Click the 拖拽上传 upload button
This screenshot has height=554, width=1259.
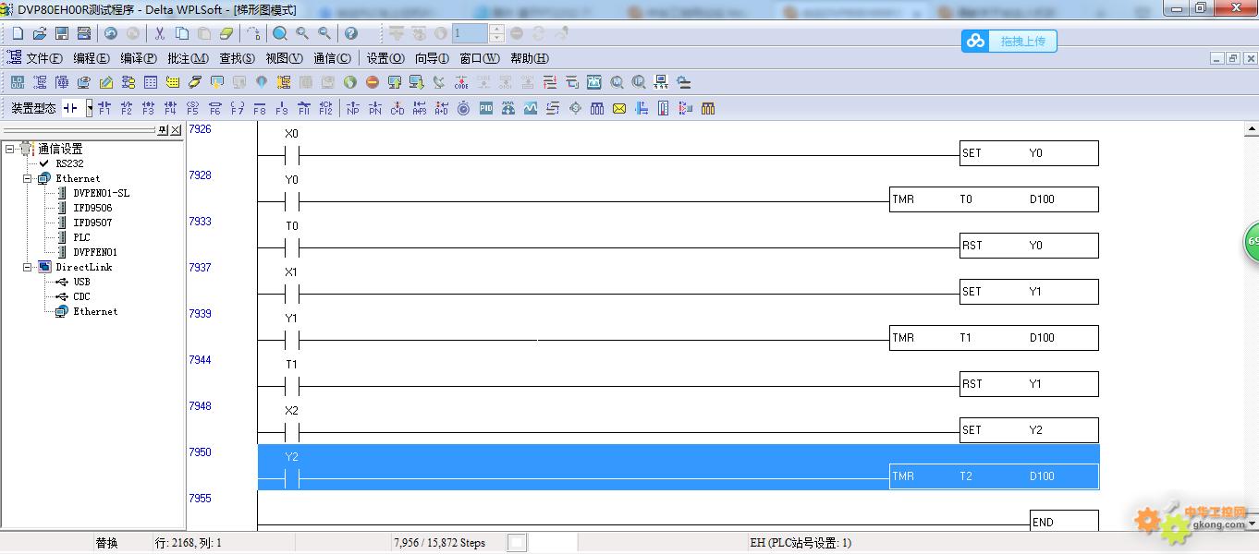(1008, 42)
